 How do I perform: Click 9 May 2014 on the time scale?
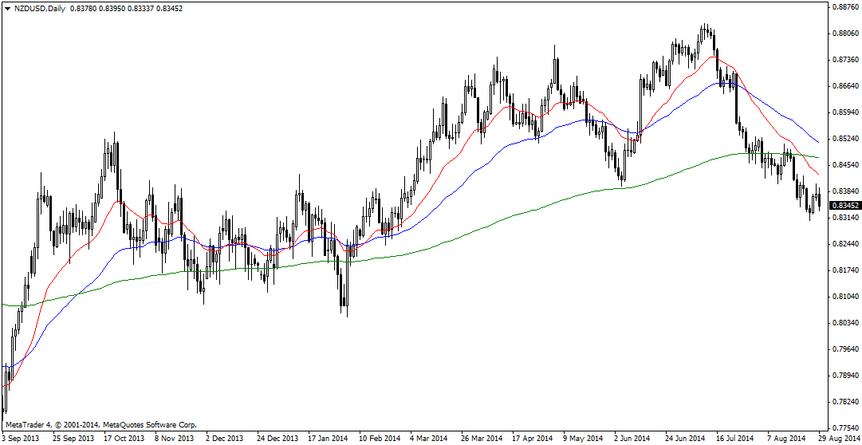(x=583, y=439)
